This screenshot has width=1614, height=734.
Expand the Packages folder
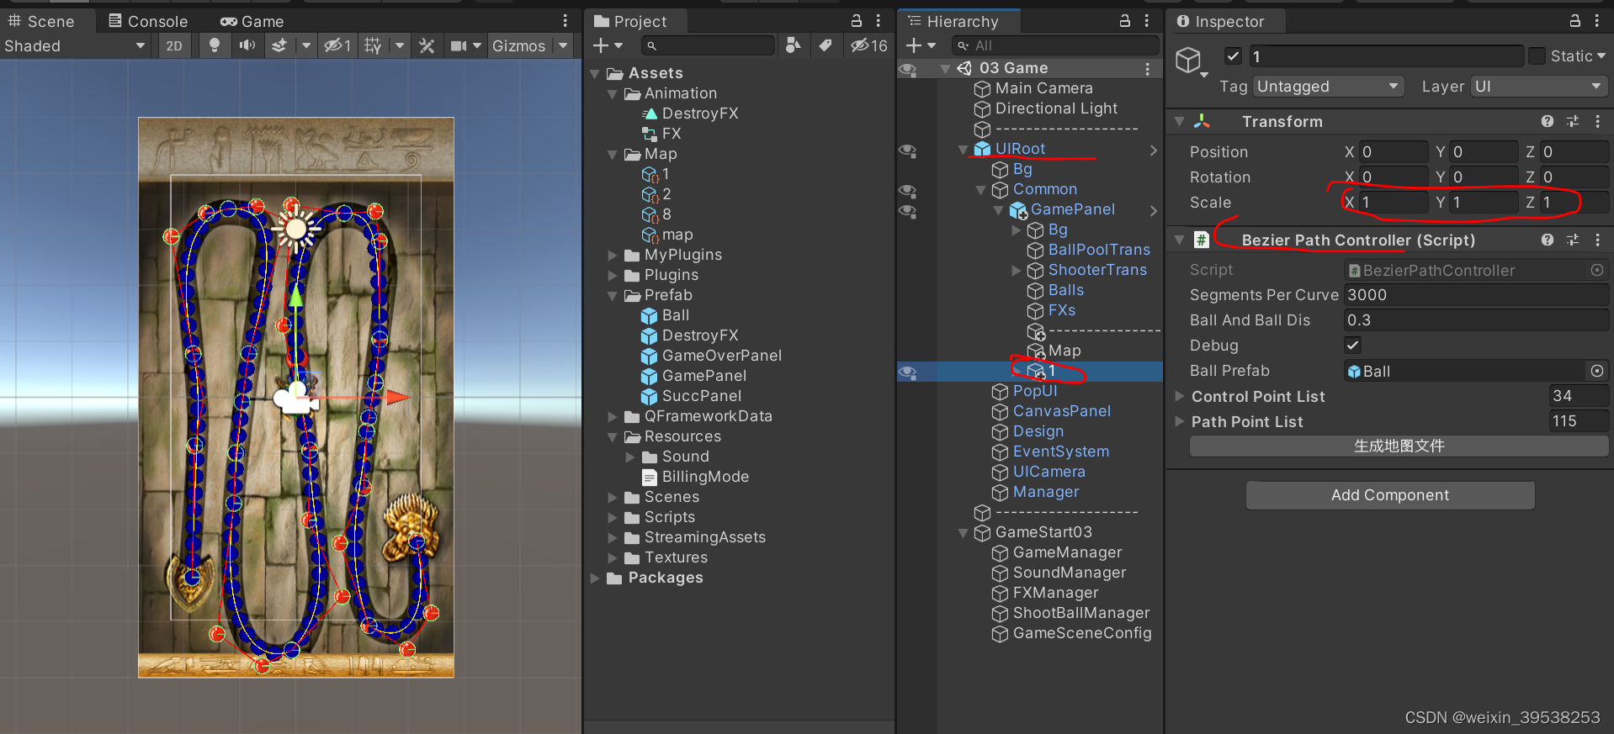(x=596, y=578)
